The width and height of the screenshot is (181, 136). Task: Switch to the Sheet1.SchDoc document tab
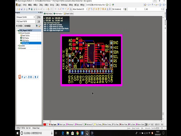point(68,14)
